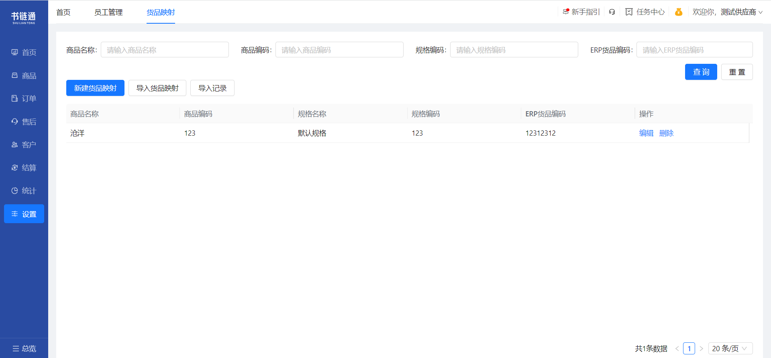Go to the previous page arrow

677,348
